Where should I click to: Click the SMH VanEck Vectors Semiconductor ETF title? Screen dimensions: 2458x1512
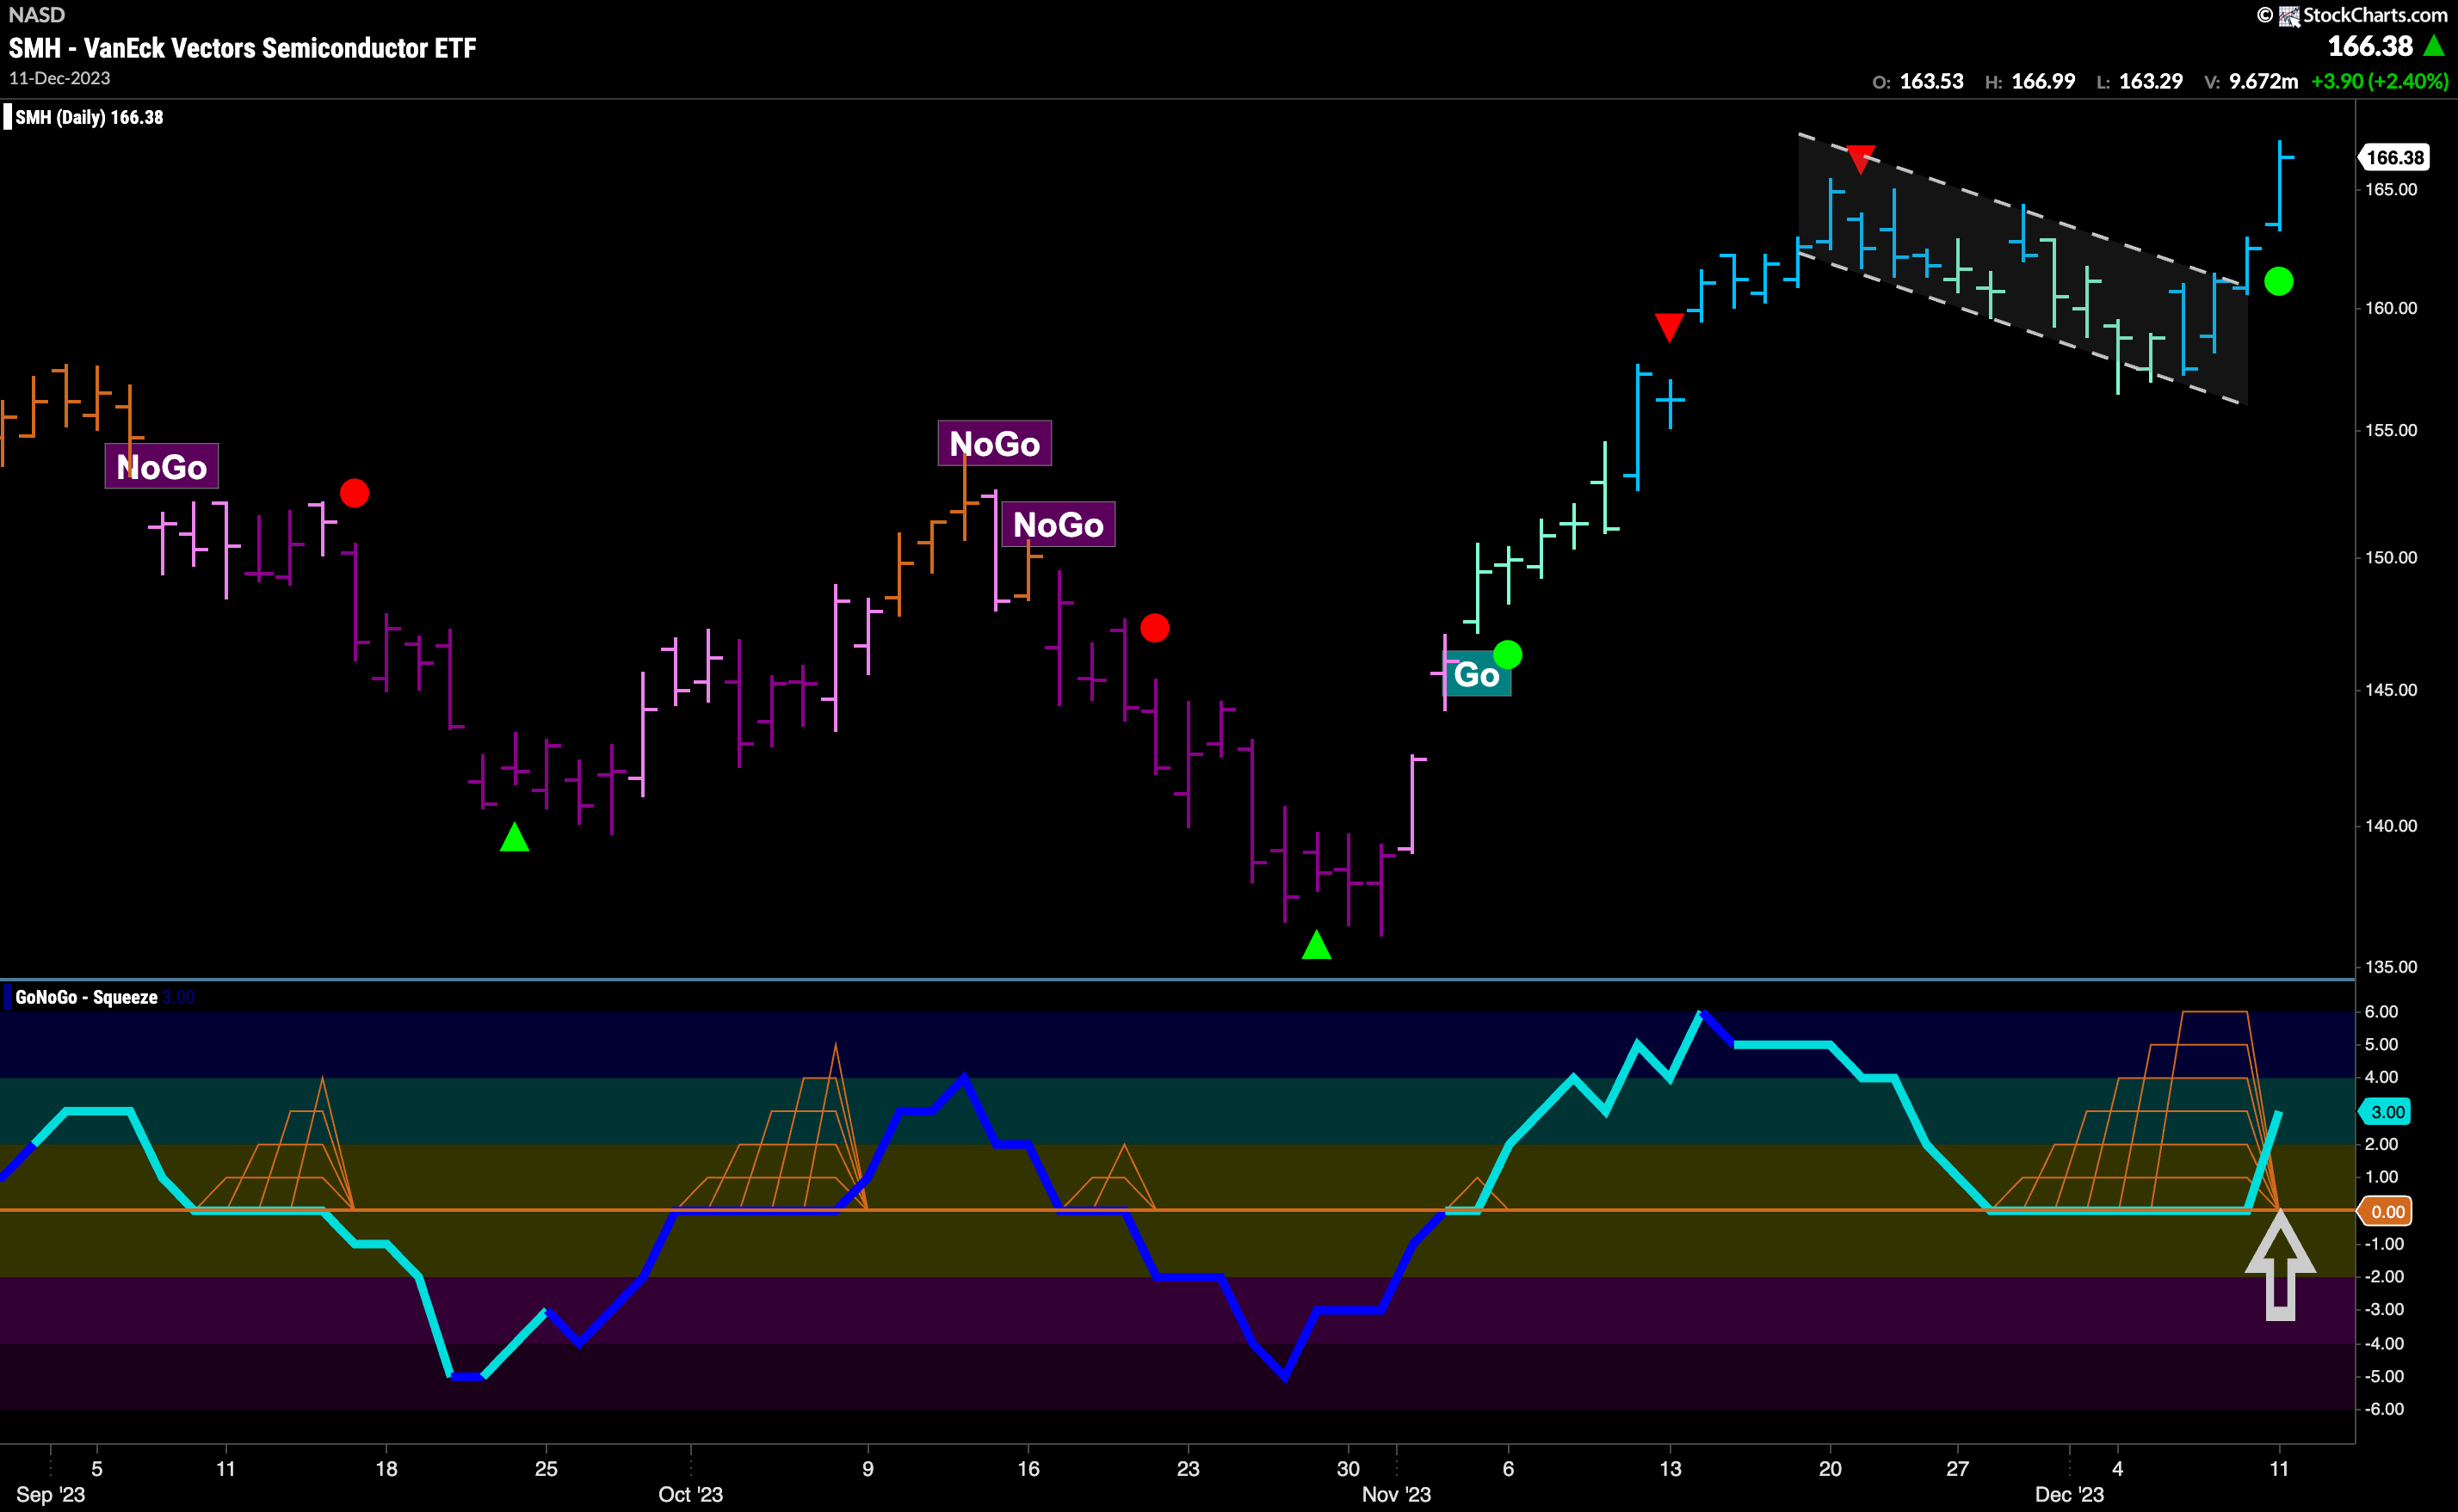pyautogui.click(x=243, y=48)
